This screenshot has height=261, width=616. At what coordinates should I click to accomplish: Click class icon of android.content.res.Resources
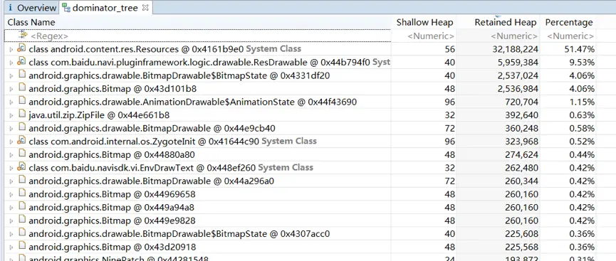[x=21, y=48]
